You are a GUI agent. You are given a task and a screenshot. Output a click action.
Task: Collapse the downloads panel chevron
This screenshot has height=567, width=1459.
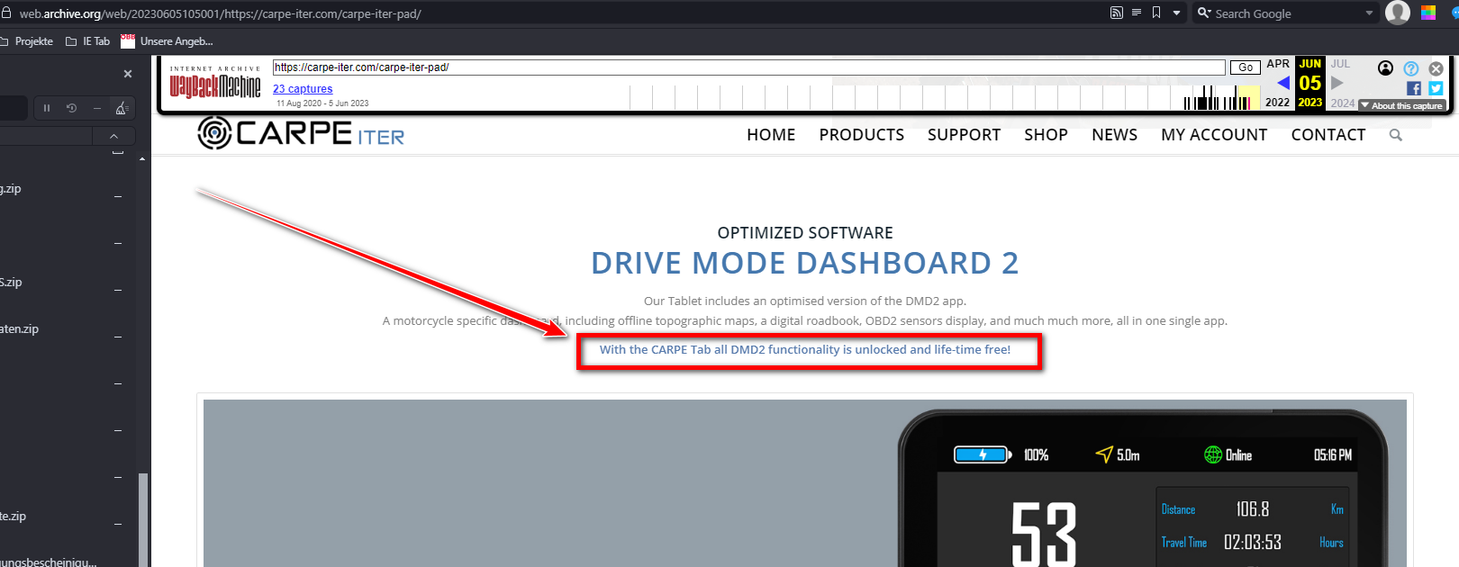pos(113,136)
